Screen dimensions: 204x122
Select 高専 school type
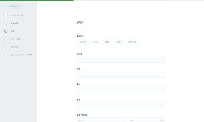[x=119, y=42]
